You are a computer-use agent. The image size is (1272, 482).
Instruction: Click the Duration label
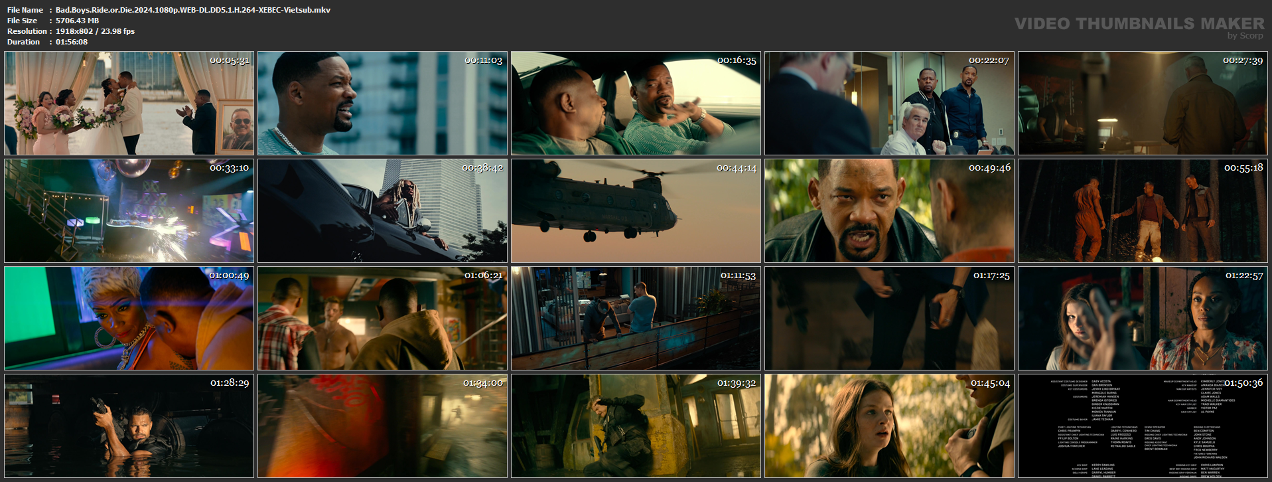pos(24,42)
